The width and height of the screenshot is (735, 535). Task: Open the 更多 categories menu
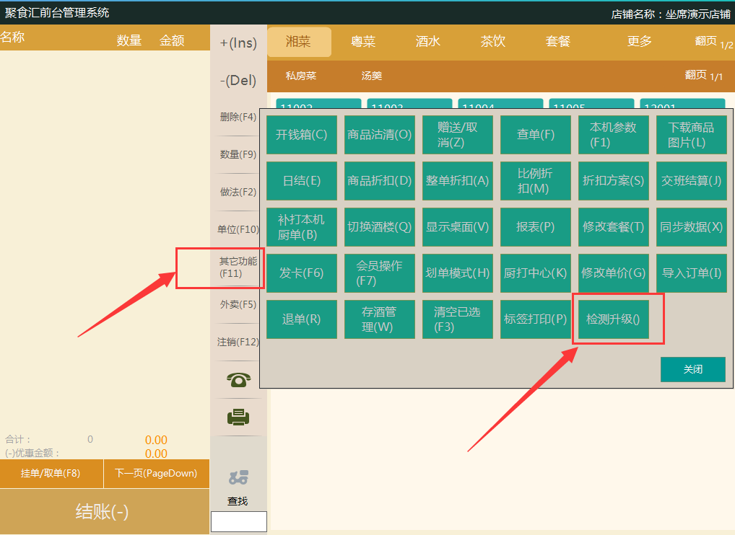640,42
